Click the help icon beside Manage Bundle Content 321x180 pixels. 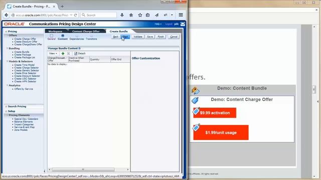pyautogui.click(x=79, y=48)
